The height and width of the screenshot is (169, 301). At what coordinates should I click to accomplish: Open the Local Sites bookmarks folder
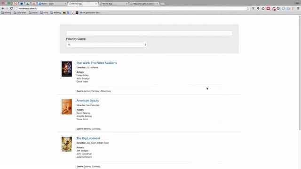coord(20,13)
